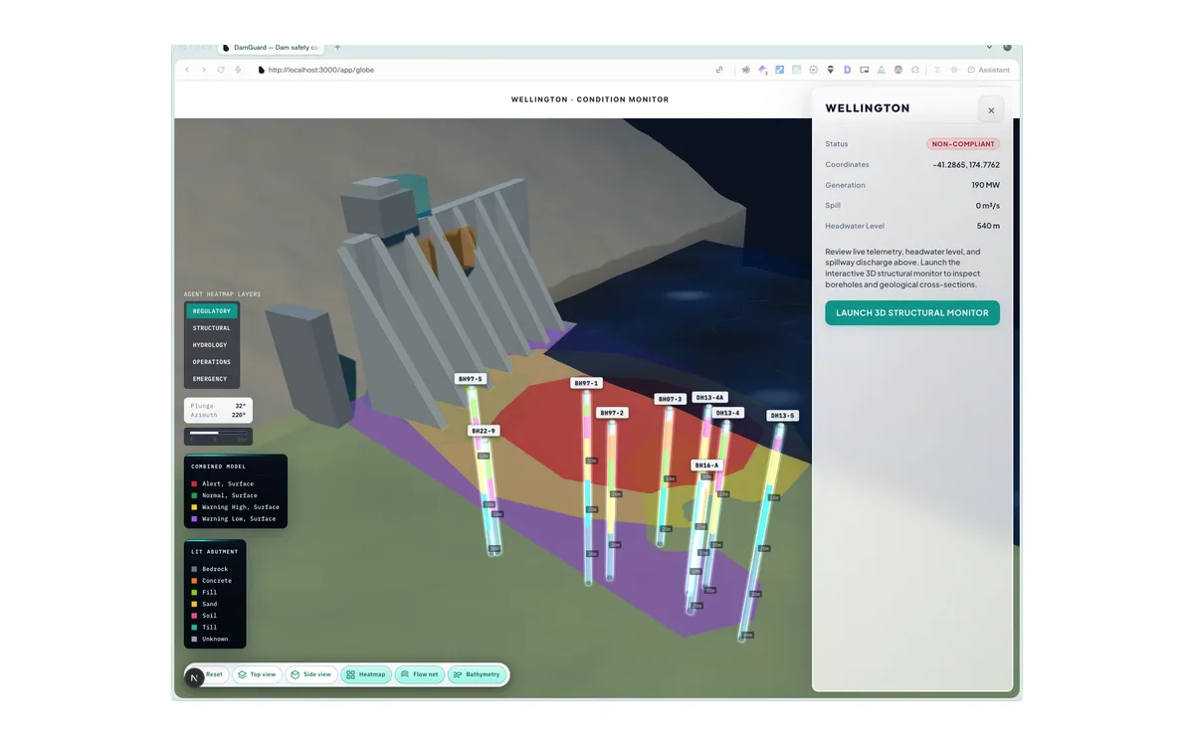This screenshot has width=1194, height=746.
Task: Select borehole label BH97-2
Action: [x=612, y=413]
